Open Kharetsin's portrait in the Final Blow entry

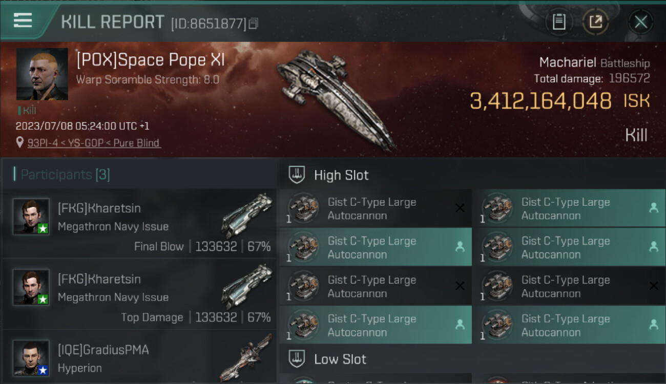[x=31, y=216]
